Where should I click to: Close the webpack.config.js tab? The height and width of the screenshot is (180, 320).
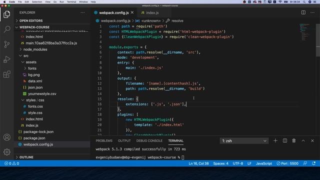click(132, 12)
